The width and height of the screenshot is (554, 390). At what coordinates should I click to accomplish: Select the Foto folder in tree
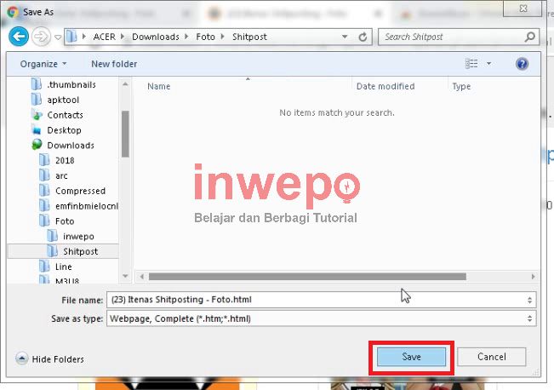click(65, 221)
